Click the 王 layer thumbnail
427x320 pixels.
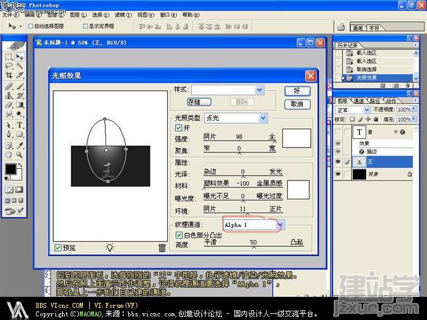tap(359, 162)
